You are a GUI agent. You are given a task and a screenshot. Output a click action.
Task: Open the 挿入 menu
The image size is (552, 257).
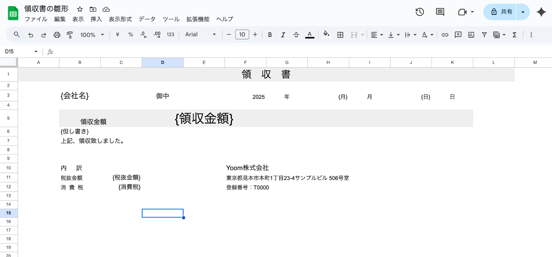pos(96,19)
